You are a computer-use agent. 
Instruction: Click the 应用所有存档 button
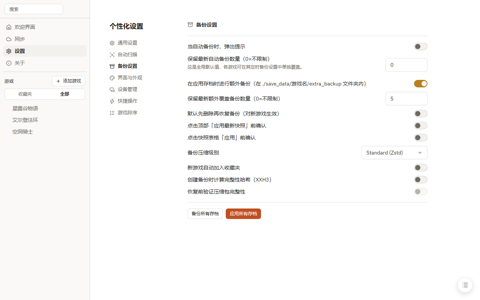(x=243, y=214)
